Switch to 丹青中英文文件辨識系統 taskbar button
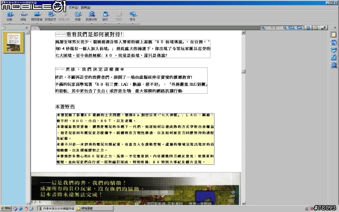 pyautogui.click(x=57, y=208)
